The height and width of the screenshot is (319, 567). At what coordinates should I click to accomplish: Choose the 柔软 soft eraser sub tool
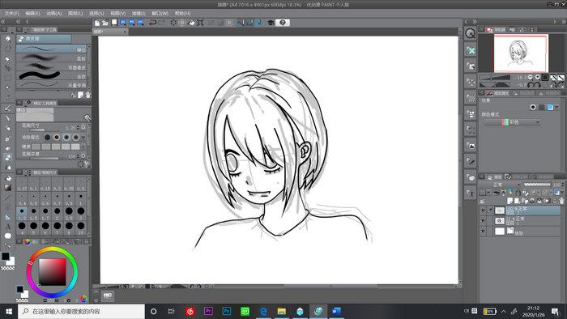pyautogui.click(x=52, y=57)
